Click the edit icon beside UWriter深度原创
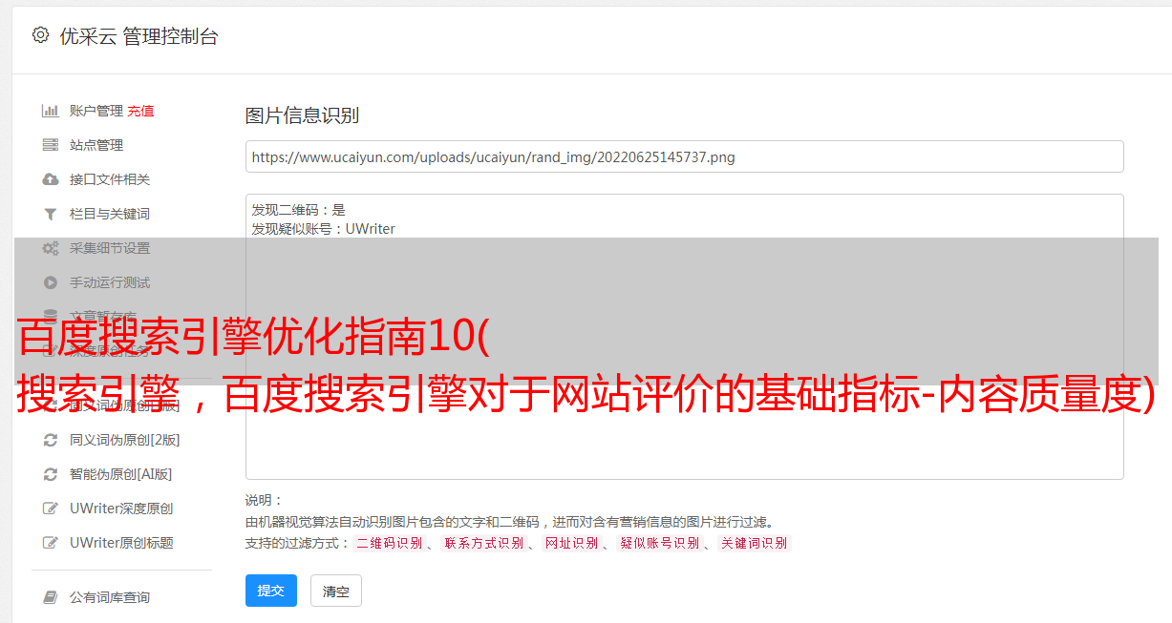This screenshot has width=1172, height=623. click(51, 509)
